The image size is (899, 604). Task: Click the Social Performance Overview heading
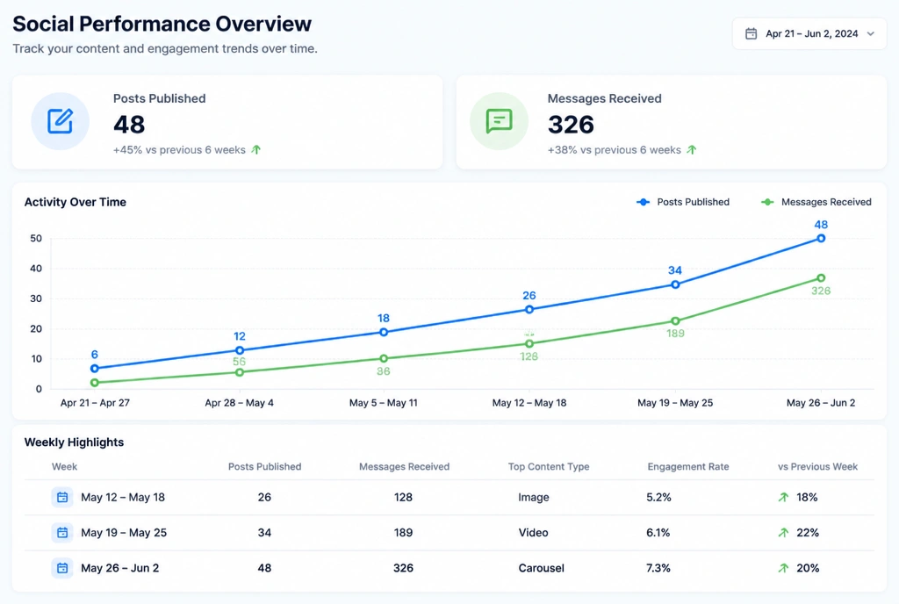click(x=162, y=24)
